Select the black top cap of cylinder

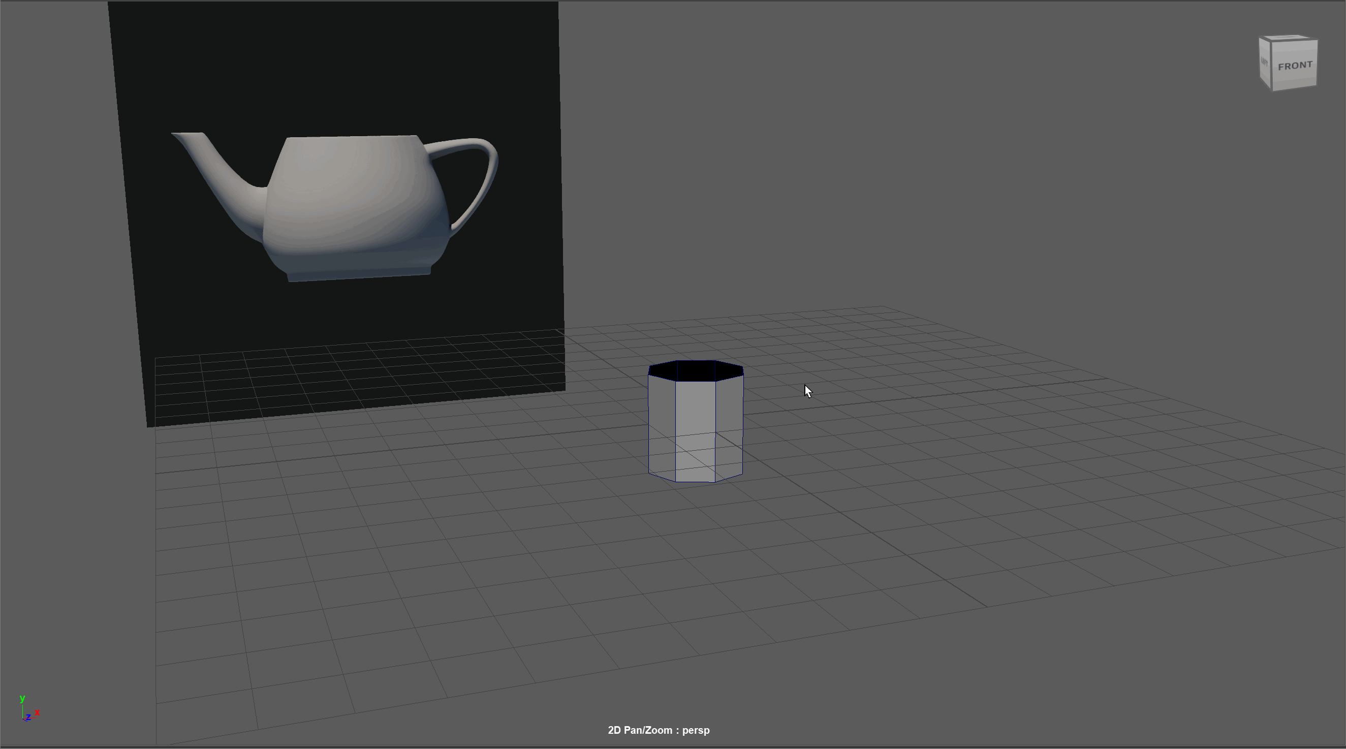696,370
